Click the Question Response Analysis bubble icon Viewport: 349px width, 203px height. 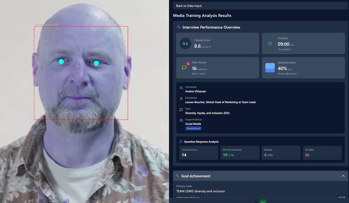[x=181, y=142]
